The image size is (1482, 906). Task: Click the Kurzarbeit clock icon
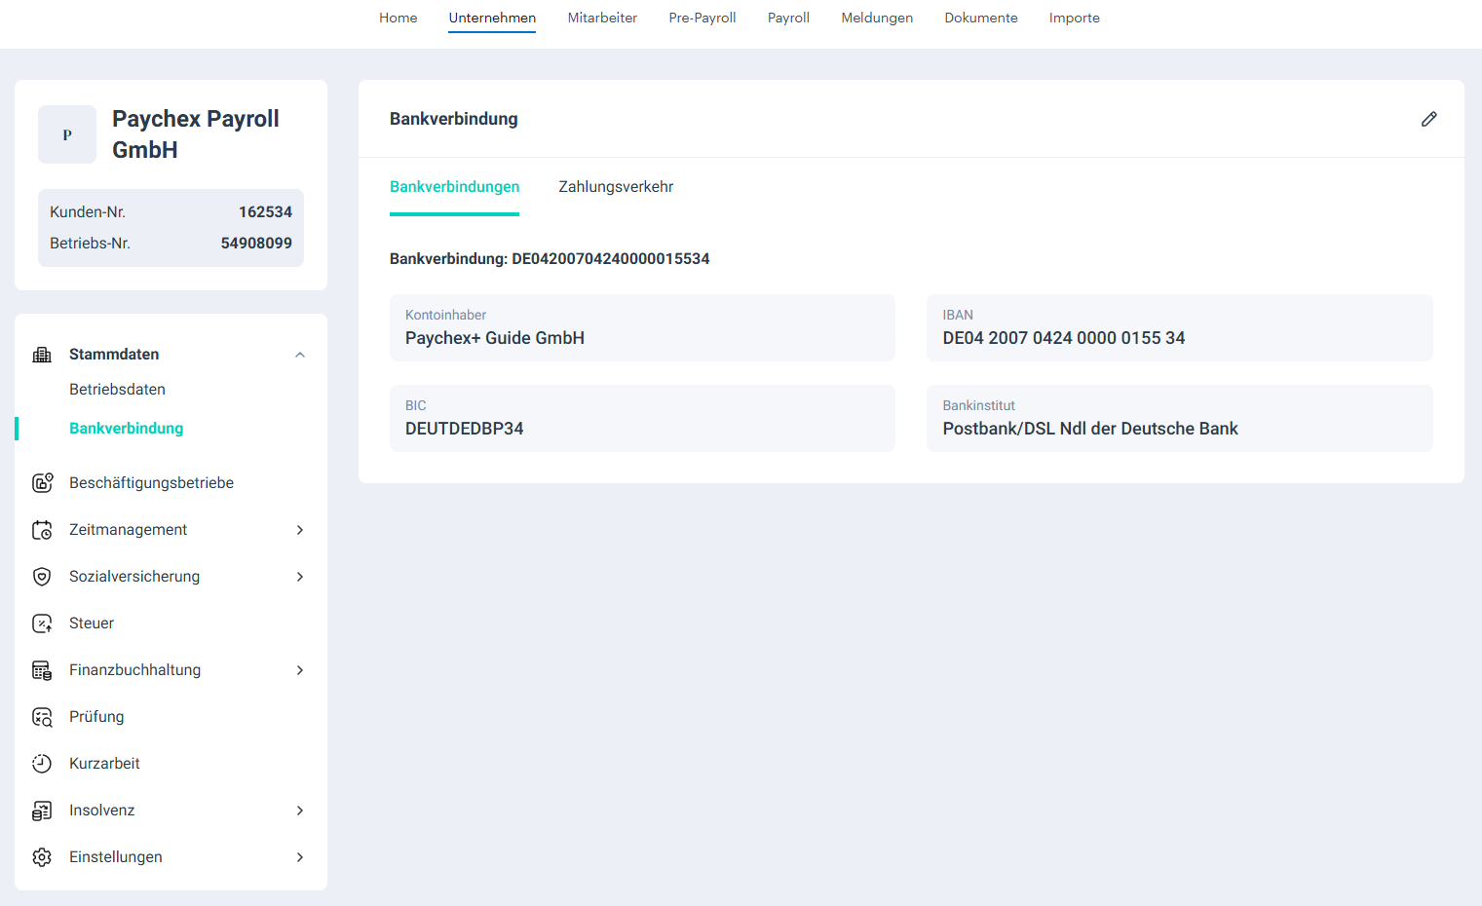42,764
